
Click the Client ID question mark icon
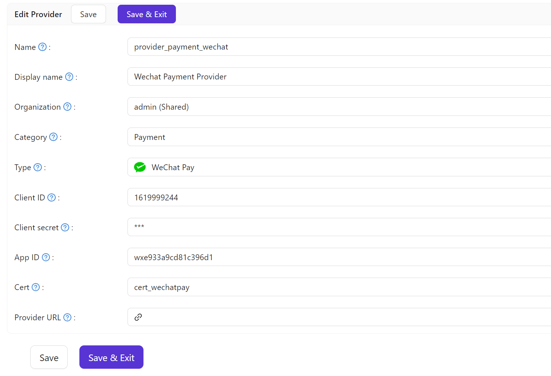51,197
